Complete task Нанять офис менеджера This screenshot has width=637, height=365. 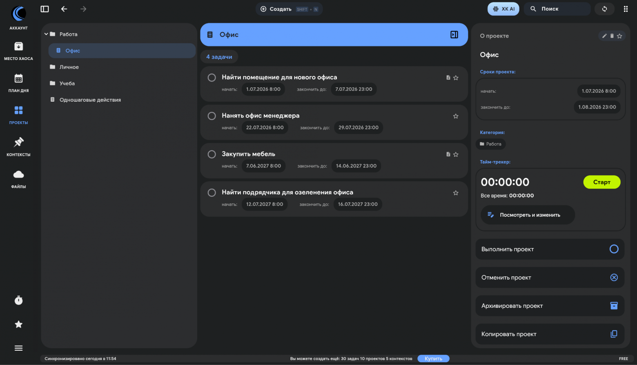(212, 116)
